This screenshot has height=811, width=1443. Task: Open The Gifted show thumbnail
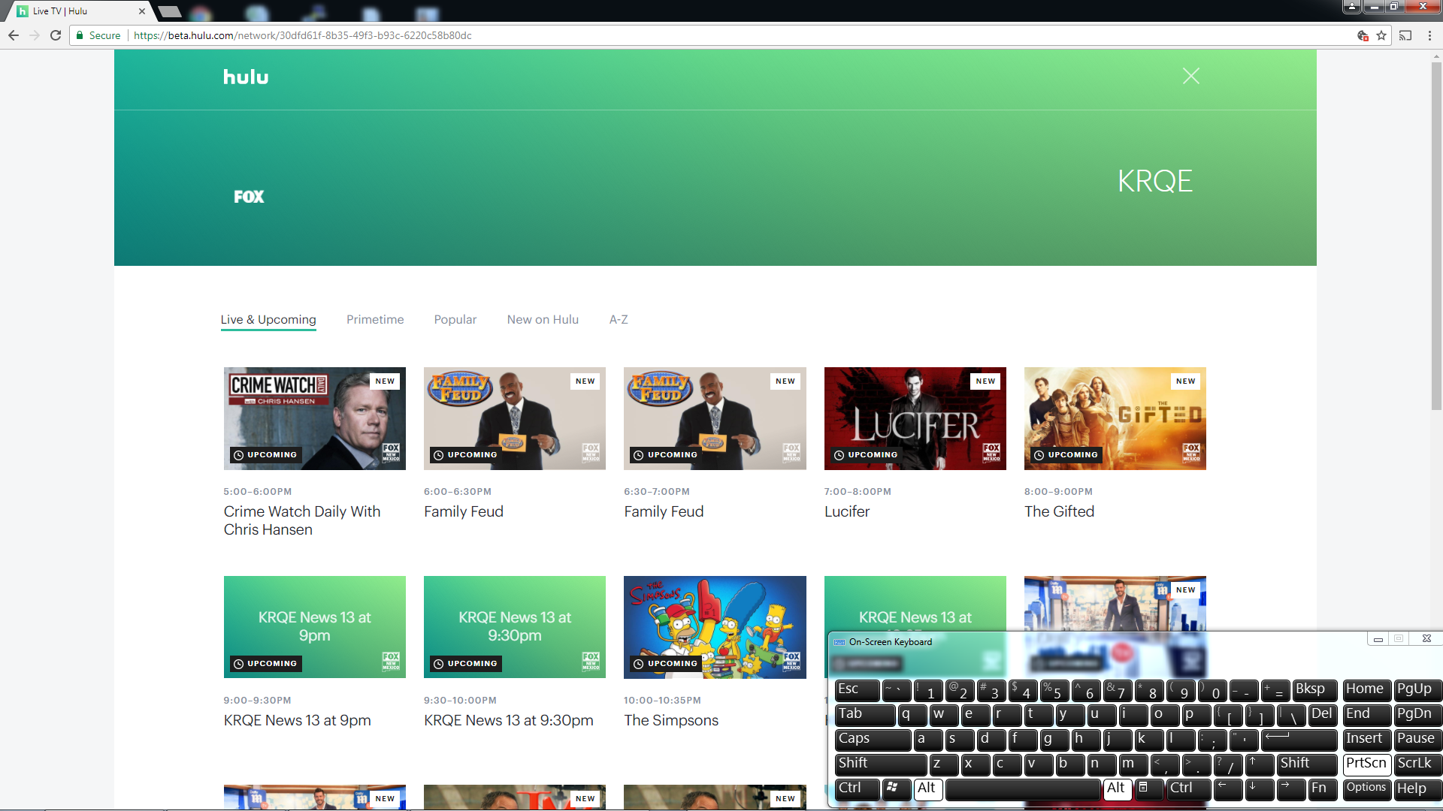pos(1115,418)
